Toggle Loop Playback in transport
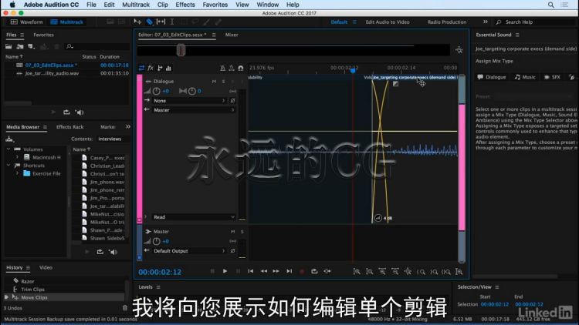 tap(314, 271)
